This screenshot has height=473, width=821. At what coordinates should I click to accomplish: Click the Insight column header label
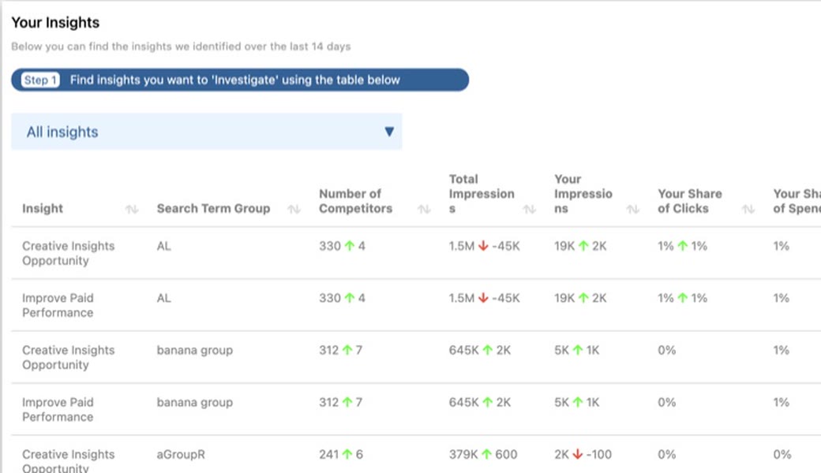click(x=43, y=209)
